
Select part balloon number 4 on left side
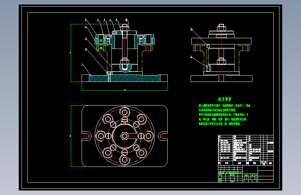click(86, 27)
